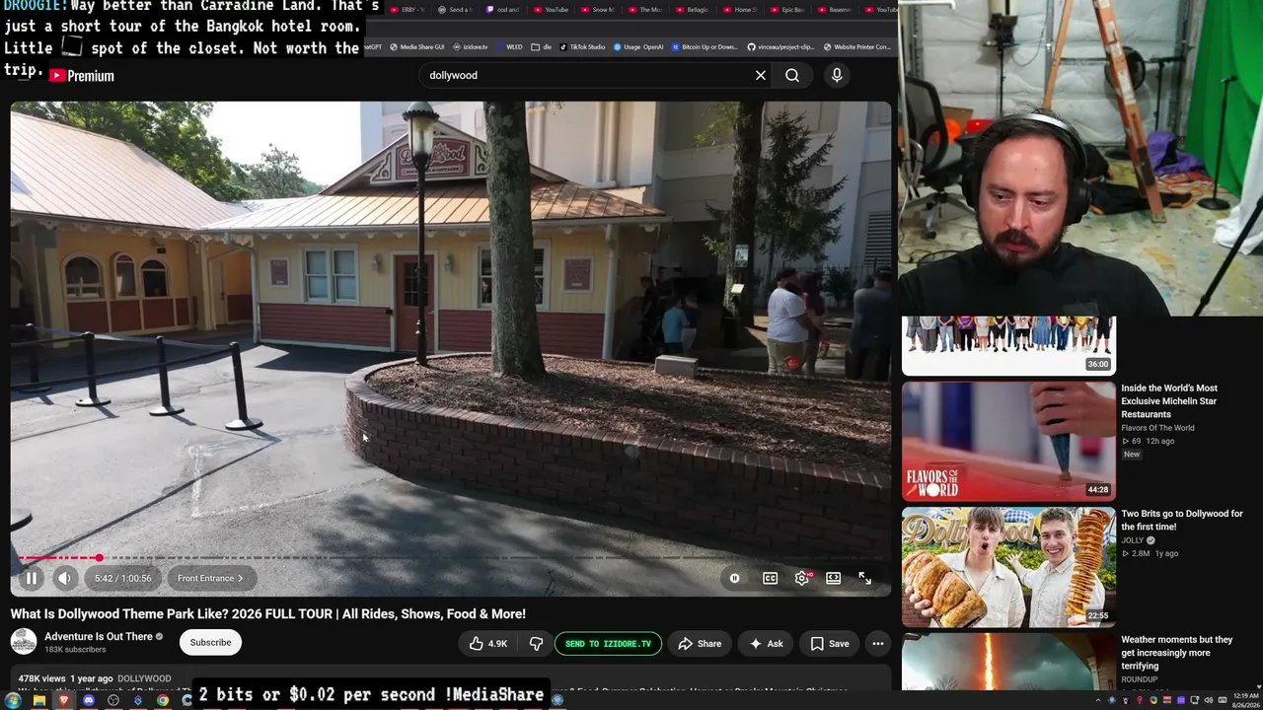Clear the dollywood search text

[x=761, y=75]
